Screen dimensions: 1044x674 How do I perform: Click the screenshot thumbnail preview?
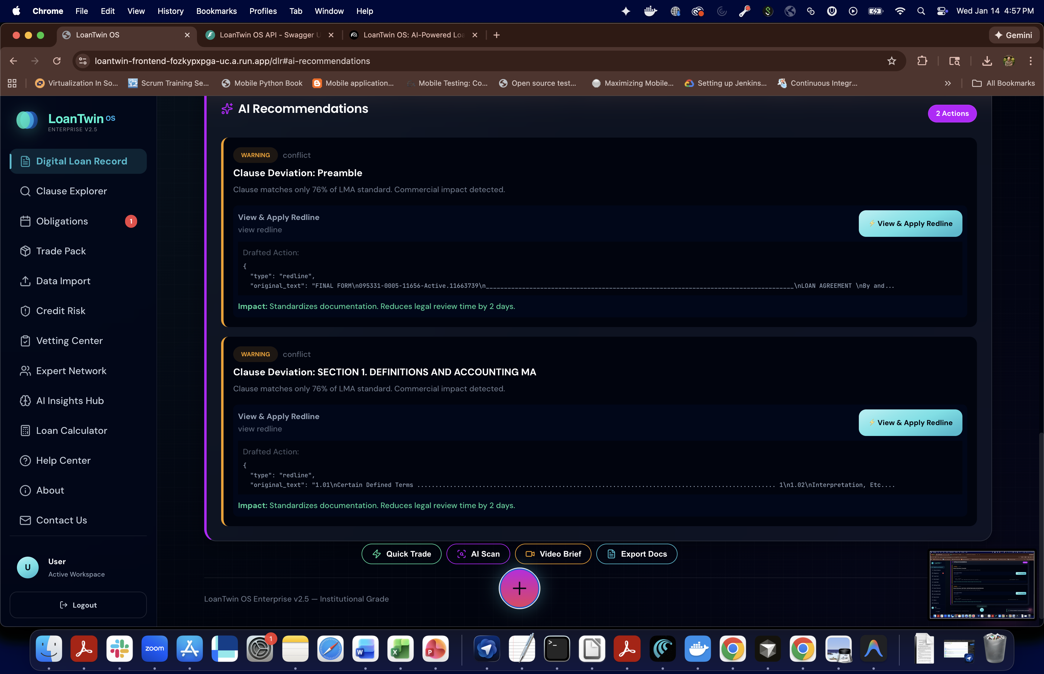click(981, 584)
